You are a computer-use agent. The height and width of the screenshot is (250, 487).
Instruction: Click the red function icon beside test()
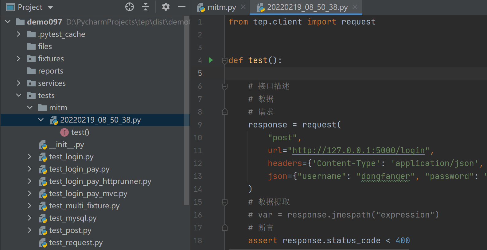64,132
